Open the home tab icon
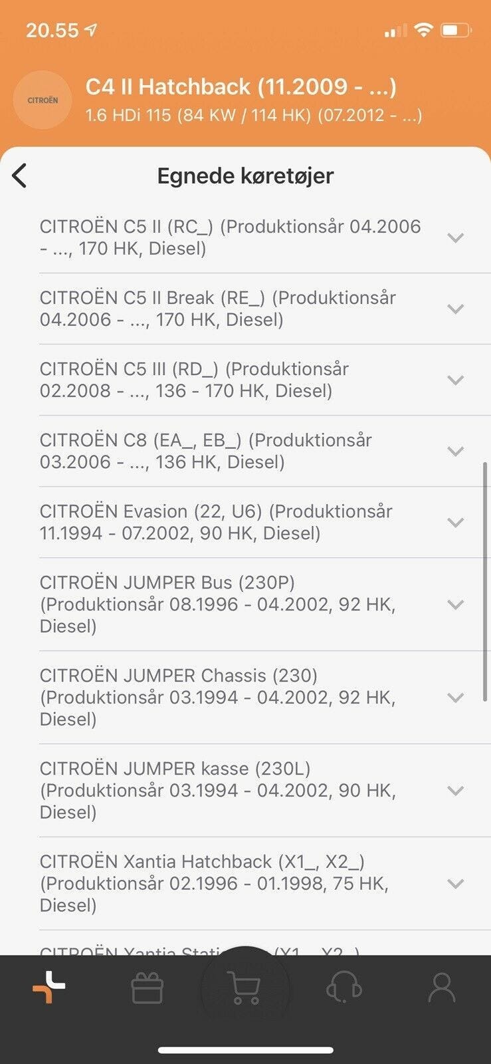Image resolution: width=491 pixels, height=1064 pixels. [49, 987]
